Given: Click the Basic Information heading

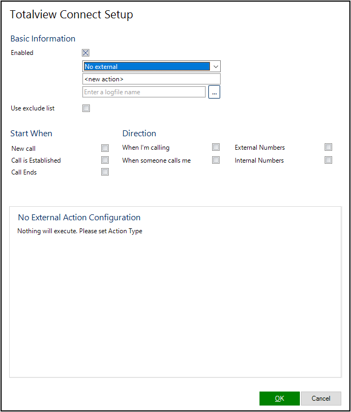Looking at the screenshot, I should point(43,39).
